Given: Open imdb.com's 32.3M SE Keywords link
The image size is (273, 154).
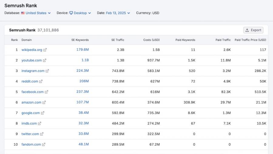Looking at the screenshot, I should (x=84, y=123).
